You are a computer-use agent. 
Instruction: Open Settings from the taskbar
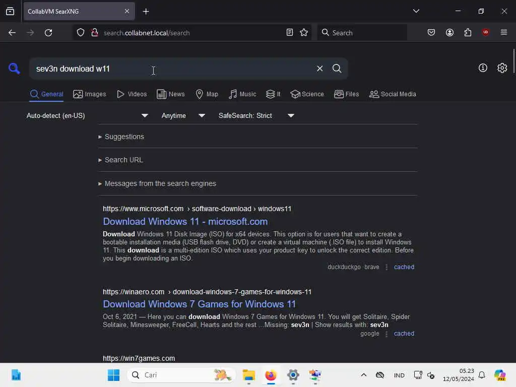(293, 375)
